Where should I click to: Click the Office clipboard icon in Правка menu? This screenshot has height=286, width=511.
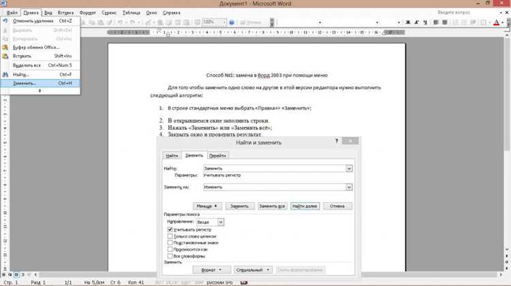pos(5,47)
